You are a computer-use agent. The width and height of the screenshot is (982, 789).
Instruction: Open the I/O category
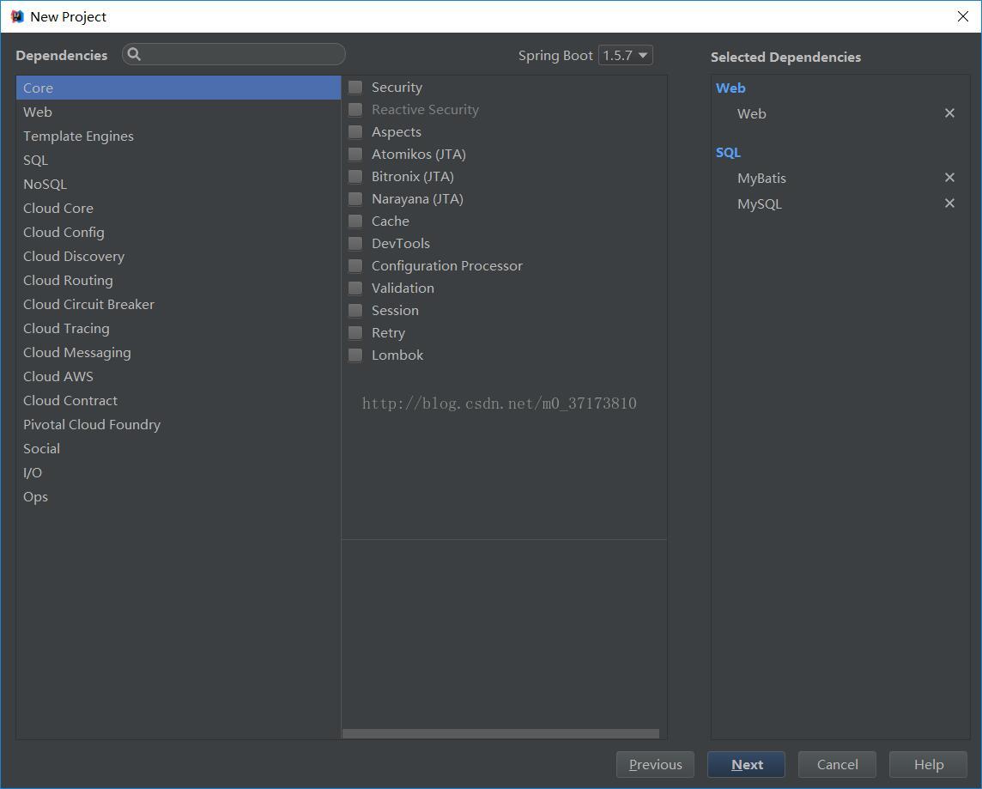(179, 473)
